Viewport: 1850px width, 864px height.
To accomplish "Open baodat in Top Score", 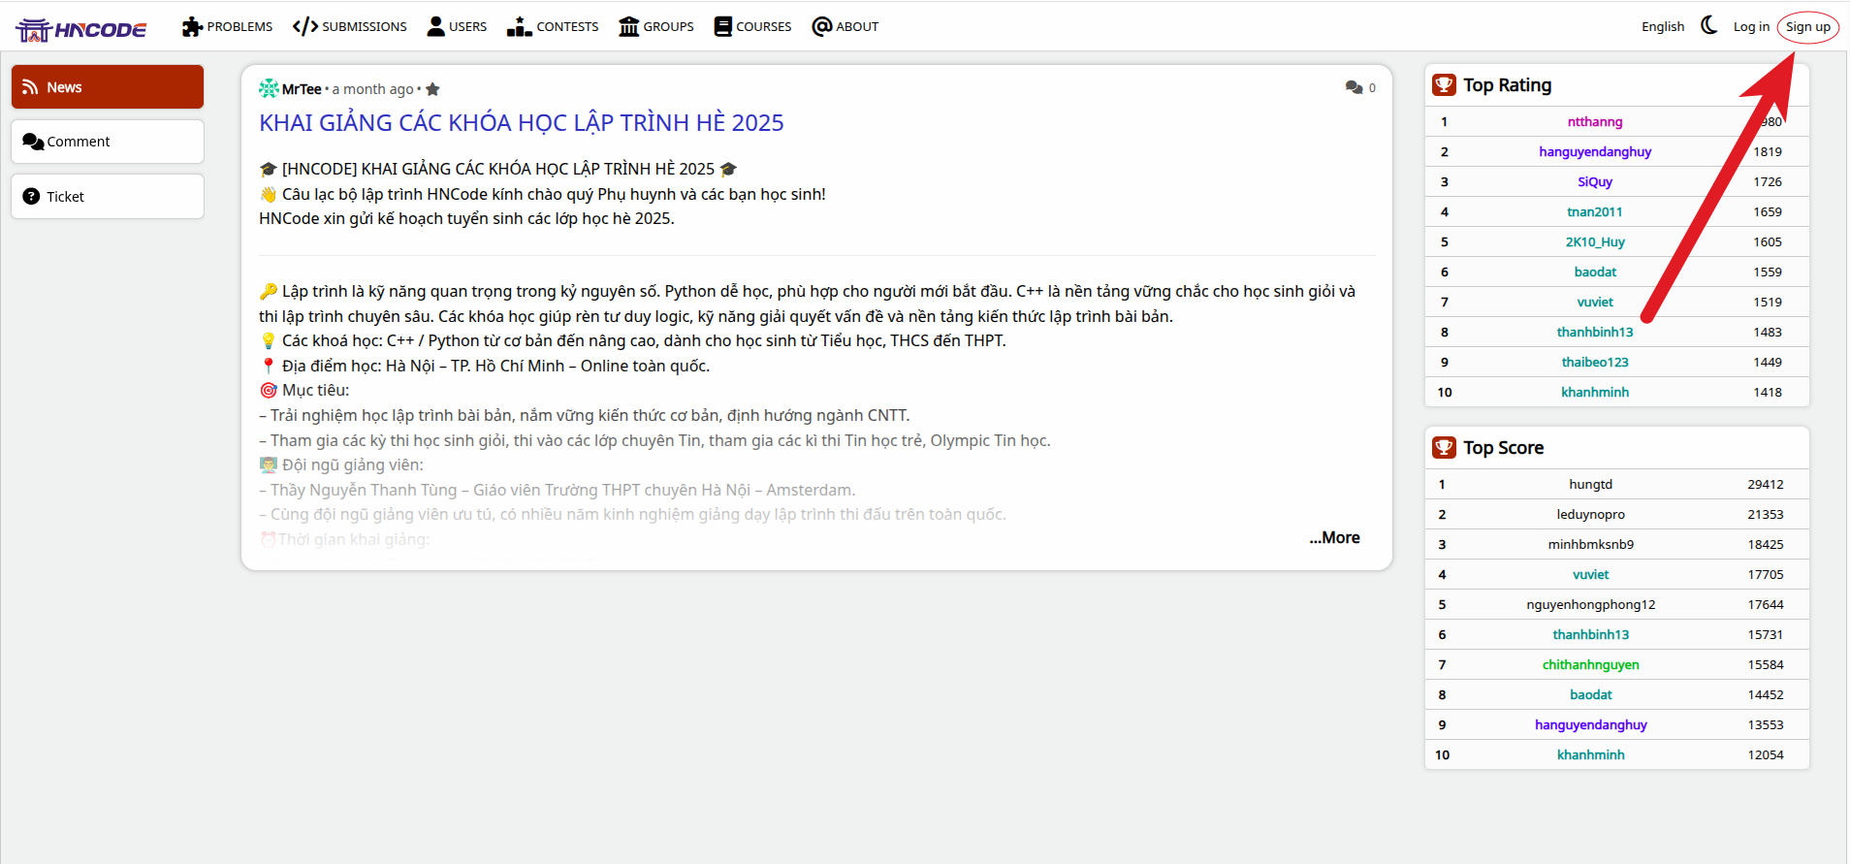I will tap(1591, 694).
